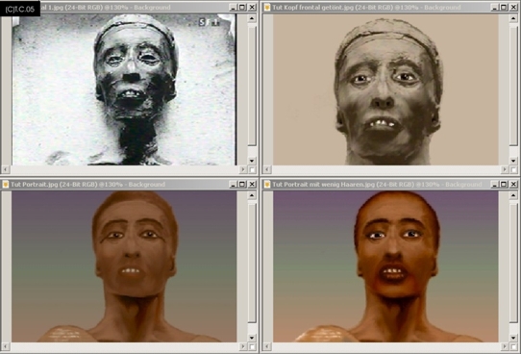
Task: Minimize the Tut Kopf frontal getönt.jpg window
Action: coord(495,8)
